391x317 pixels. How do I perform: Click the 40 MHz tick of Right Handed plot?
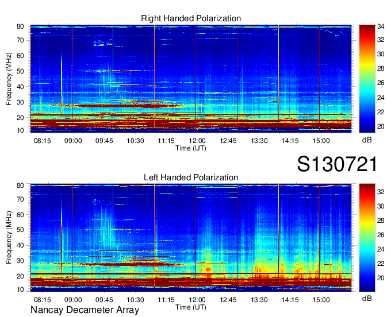click(x=20, y=87)
